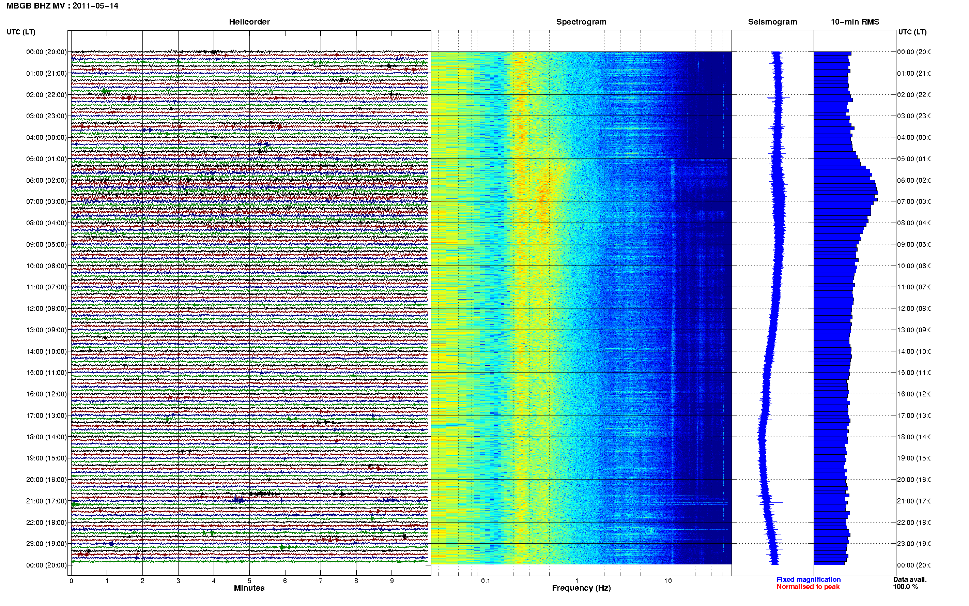969x606 pixels.
Task: Click the truncated '21:00 (17:0' label on right axis
Action: pyautogui.click(x=914, y=501)
